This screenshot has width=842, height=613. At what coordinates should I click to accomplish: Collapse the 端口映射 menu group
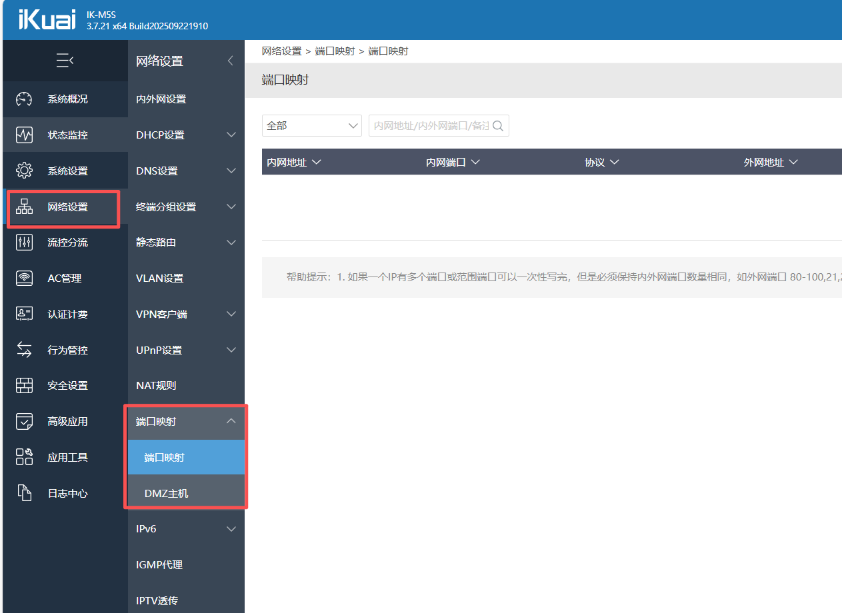coord(231,421)
